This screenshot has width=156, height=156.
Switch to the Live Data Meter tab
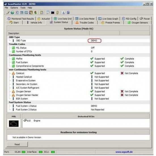85,19
